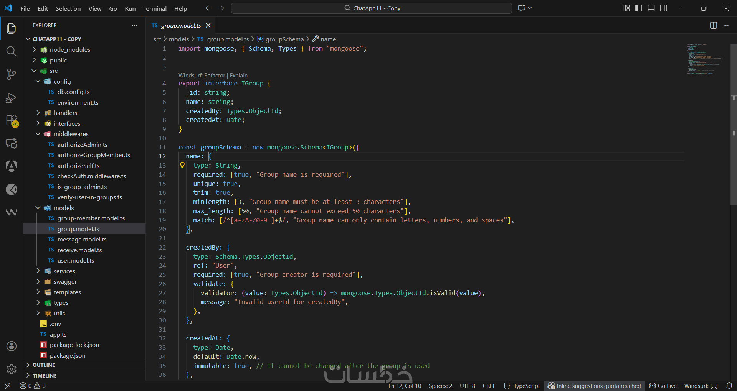Toggle the bottom panel visibility
The width and height of the screenshot is (737, 391).
(651, 8)
